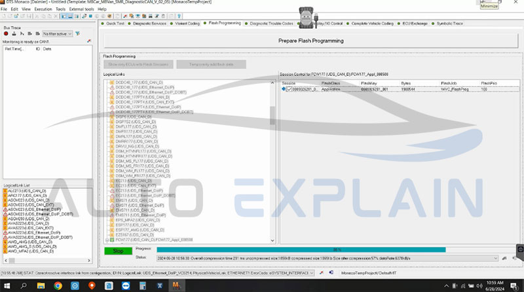The width and height of the screenshot is (524, 292).
Task: Click the greyed-out 'Show only ECUs with Flash Sessions' button
Action: pyautogui.click(x=138, y=64)
